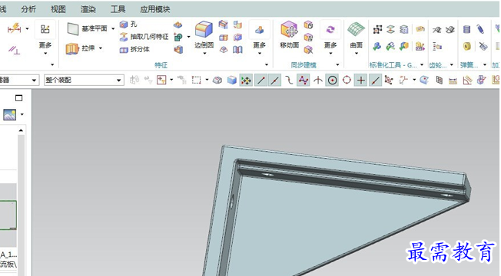Viewport: 501px width, 276px height.
Task: Select the green-bordered part thumbnail in left panel
Action: [8, 215]
